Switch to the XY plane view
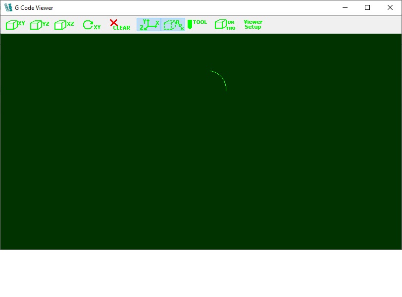 point(15,25)
